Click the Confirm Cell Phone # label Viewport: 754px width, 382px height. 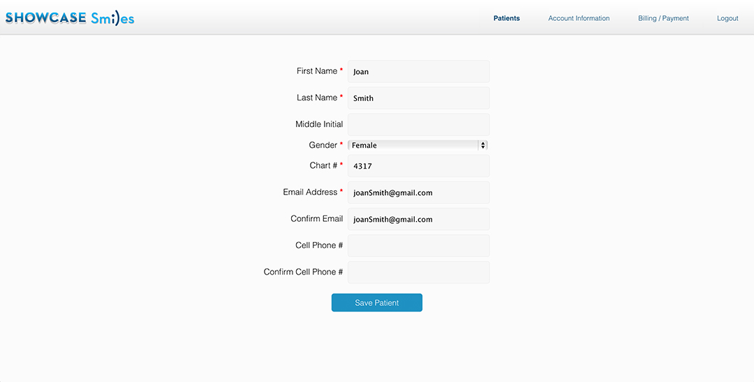coord(303,272)
